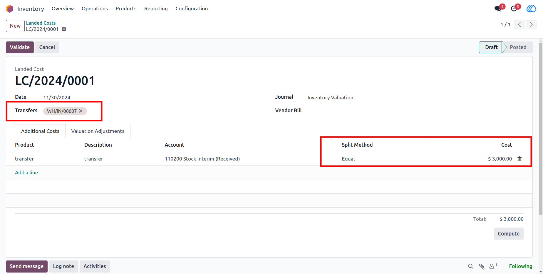The image size is (543, 274).
Task: Open the Landed Costs breadcrumb link
Action: click(41, 23)
